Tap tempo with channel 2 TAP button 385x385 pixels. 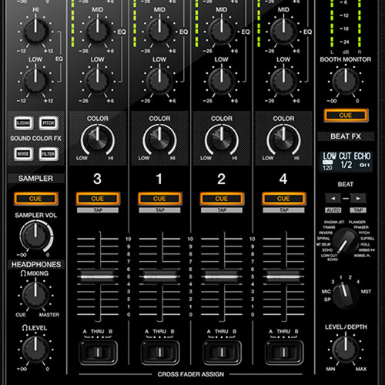point(222,210)
